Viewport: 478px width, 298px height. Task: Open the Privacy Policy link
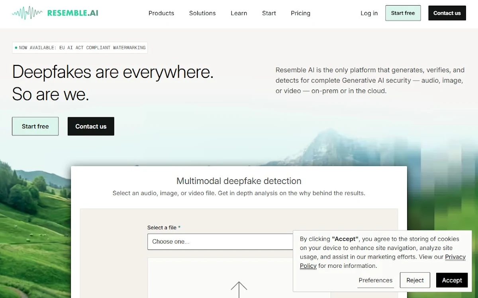(x=383, y=261)
